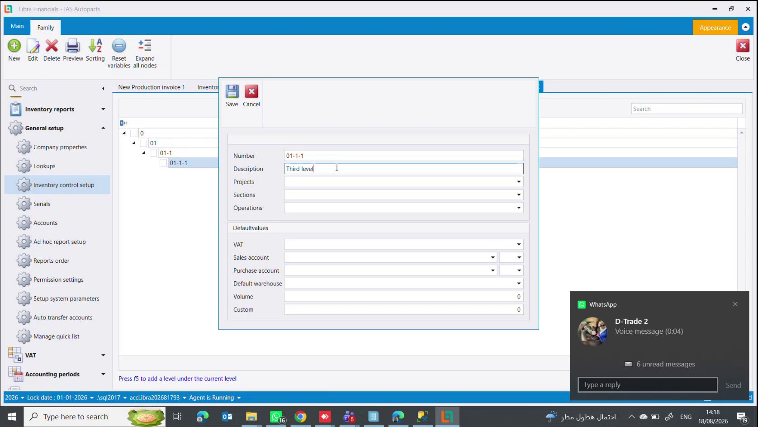
Task: Collapse the ribbon with arrow icon
Action: [745, 27]
